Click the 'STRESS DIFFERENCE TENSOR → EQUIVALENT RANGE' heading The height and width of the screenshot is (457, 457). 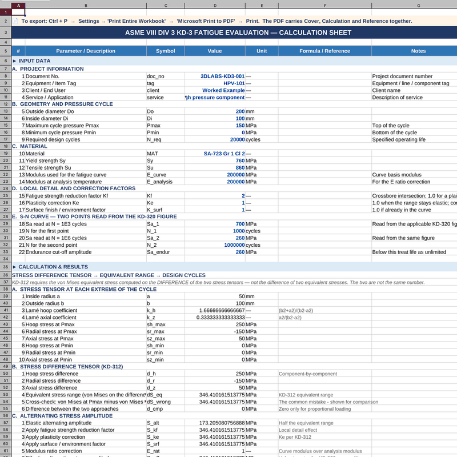pos(109,275)
